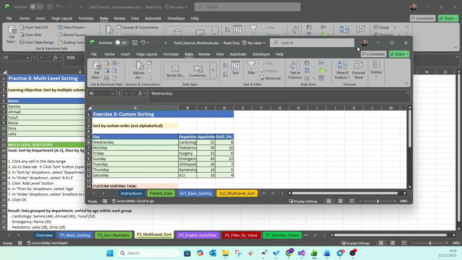Screen dimensions: 462x260
Task: Open Ex1_Basic_Sorting sheet tab
Action: (196, 194)
